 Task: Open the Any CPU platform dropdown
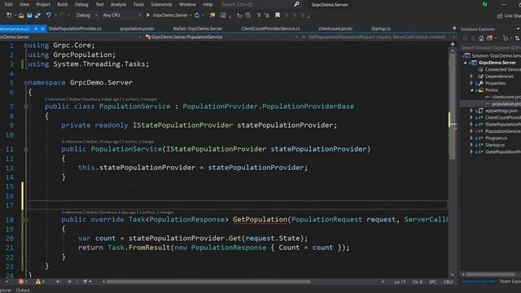(121, 15)
